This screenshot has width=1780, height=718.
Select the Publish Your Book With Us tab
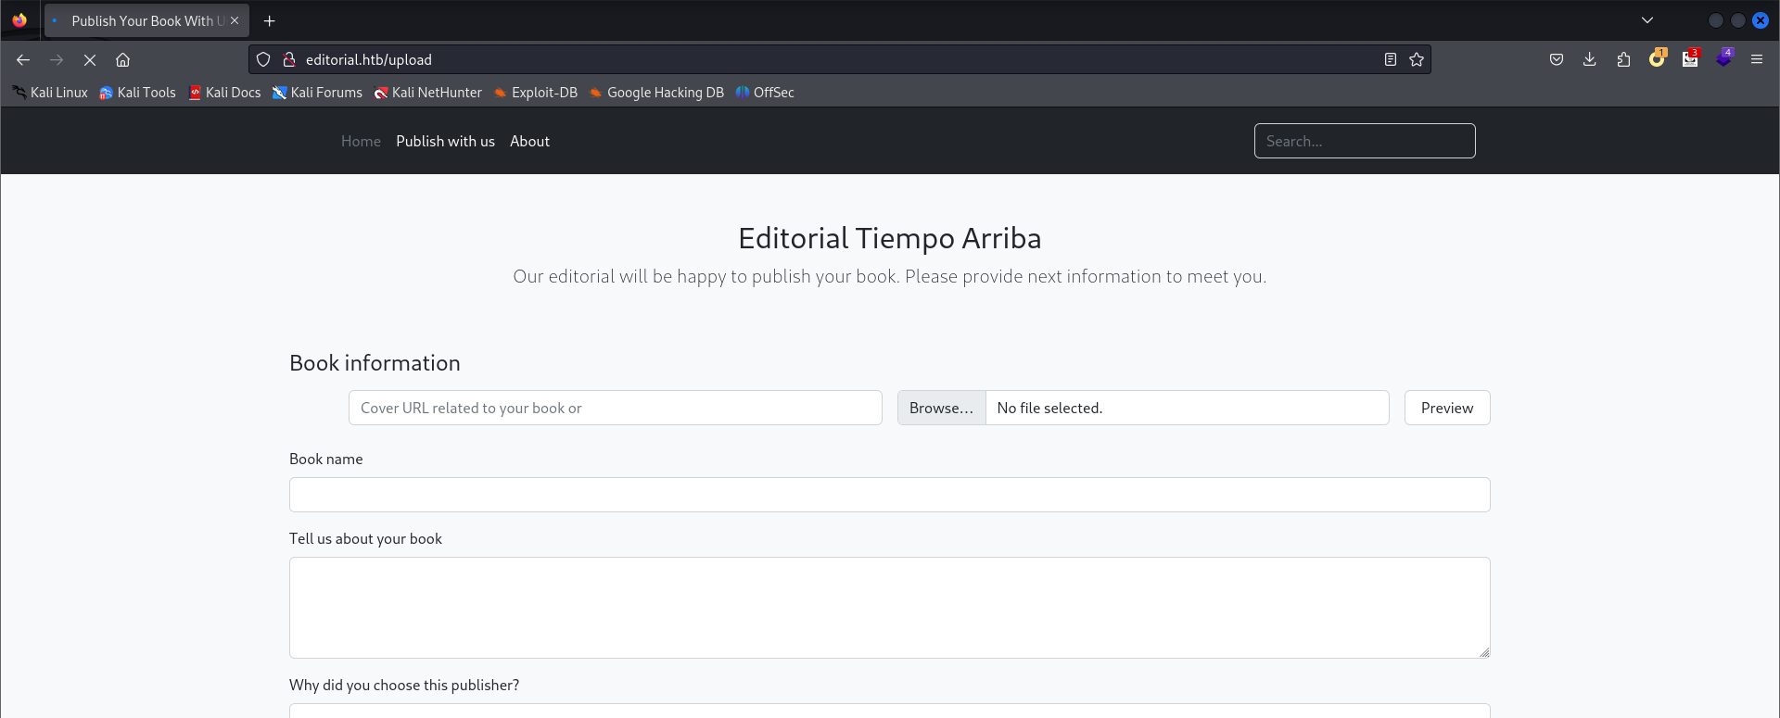point(146,20)
